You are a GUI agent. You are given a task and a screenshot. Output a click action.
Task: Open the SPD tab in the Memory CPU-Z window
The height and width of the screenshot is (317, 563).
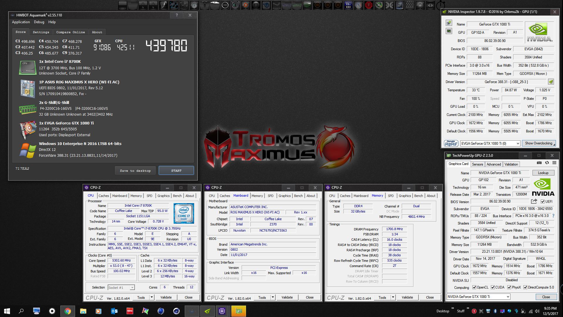tap(391, 195)
